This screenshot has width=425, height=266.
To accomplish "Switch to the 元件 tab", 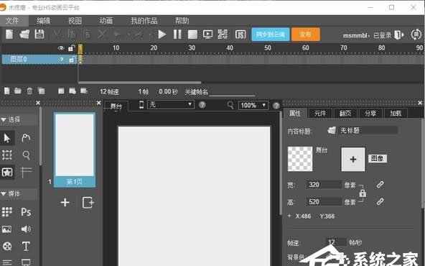I will click(320, 113).
